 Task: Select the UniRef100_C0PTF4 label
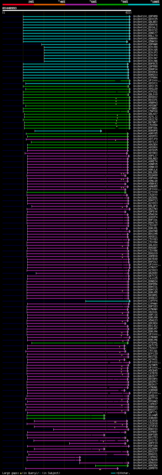point(145,301)
